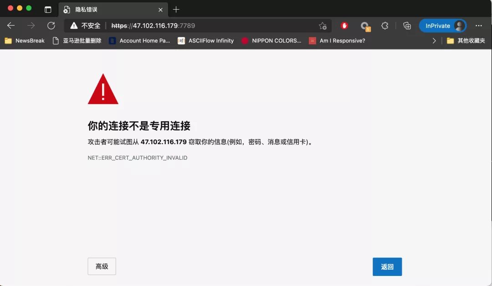Image resolution: width=492 pixels, height=286 pixels.
Task: Go back using the browser back arrow
Action: [x=11, y=26]
